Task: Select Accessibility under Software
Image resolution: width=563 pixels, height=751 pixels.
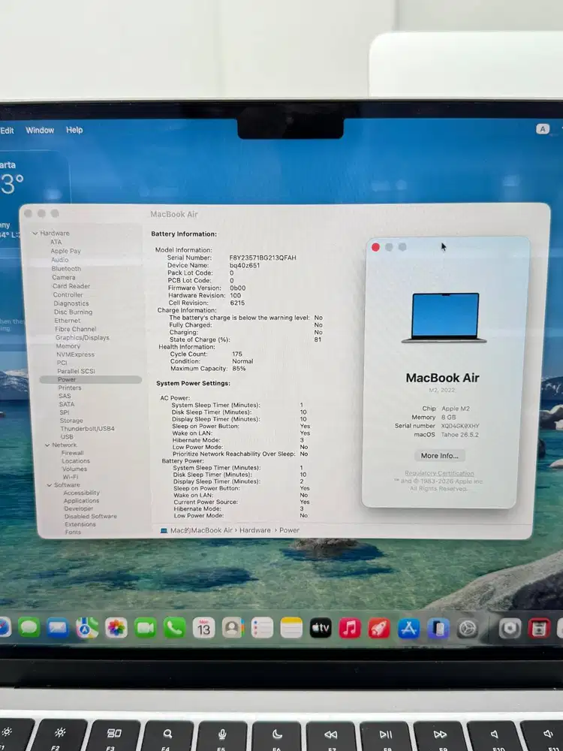Action: click(x=82, y=493)
